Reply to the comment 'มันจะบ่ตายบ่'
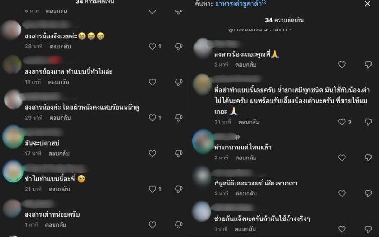Viewport: 379px width, 237px height. [59, 153]
